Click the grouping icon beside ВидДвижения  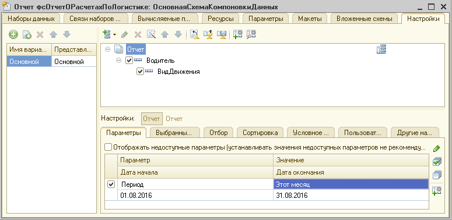[149, 71]
